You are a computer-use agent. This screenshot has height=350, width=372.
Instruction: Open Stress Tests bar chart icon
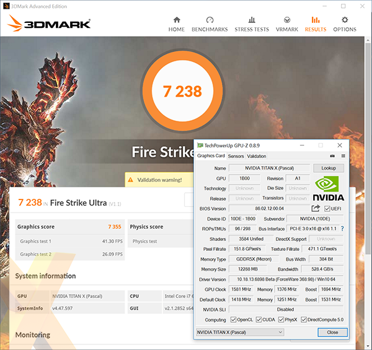pos(252,20)
